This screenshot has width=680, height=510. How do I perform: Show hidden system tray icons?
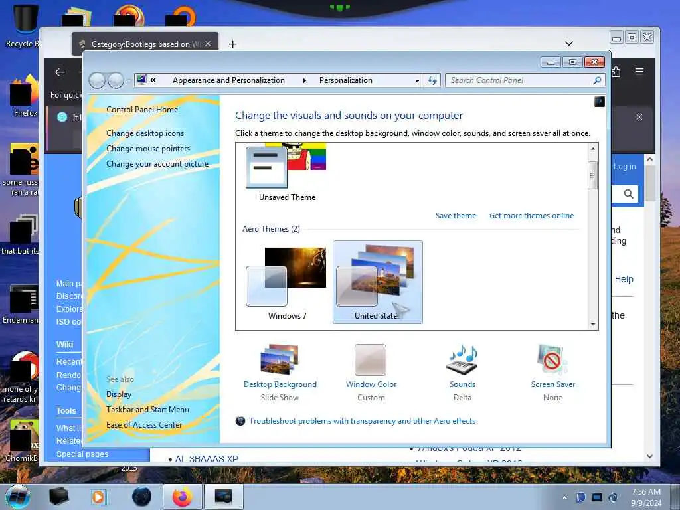tap(564, 497)
